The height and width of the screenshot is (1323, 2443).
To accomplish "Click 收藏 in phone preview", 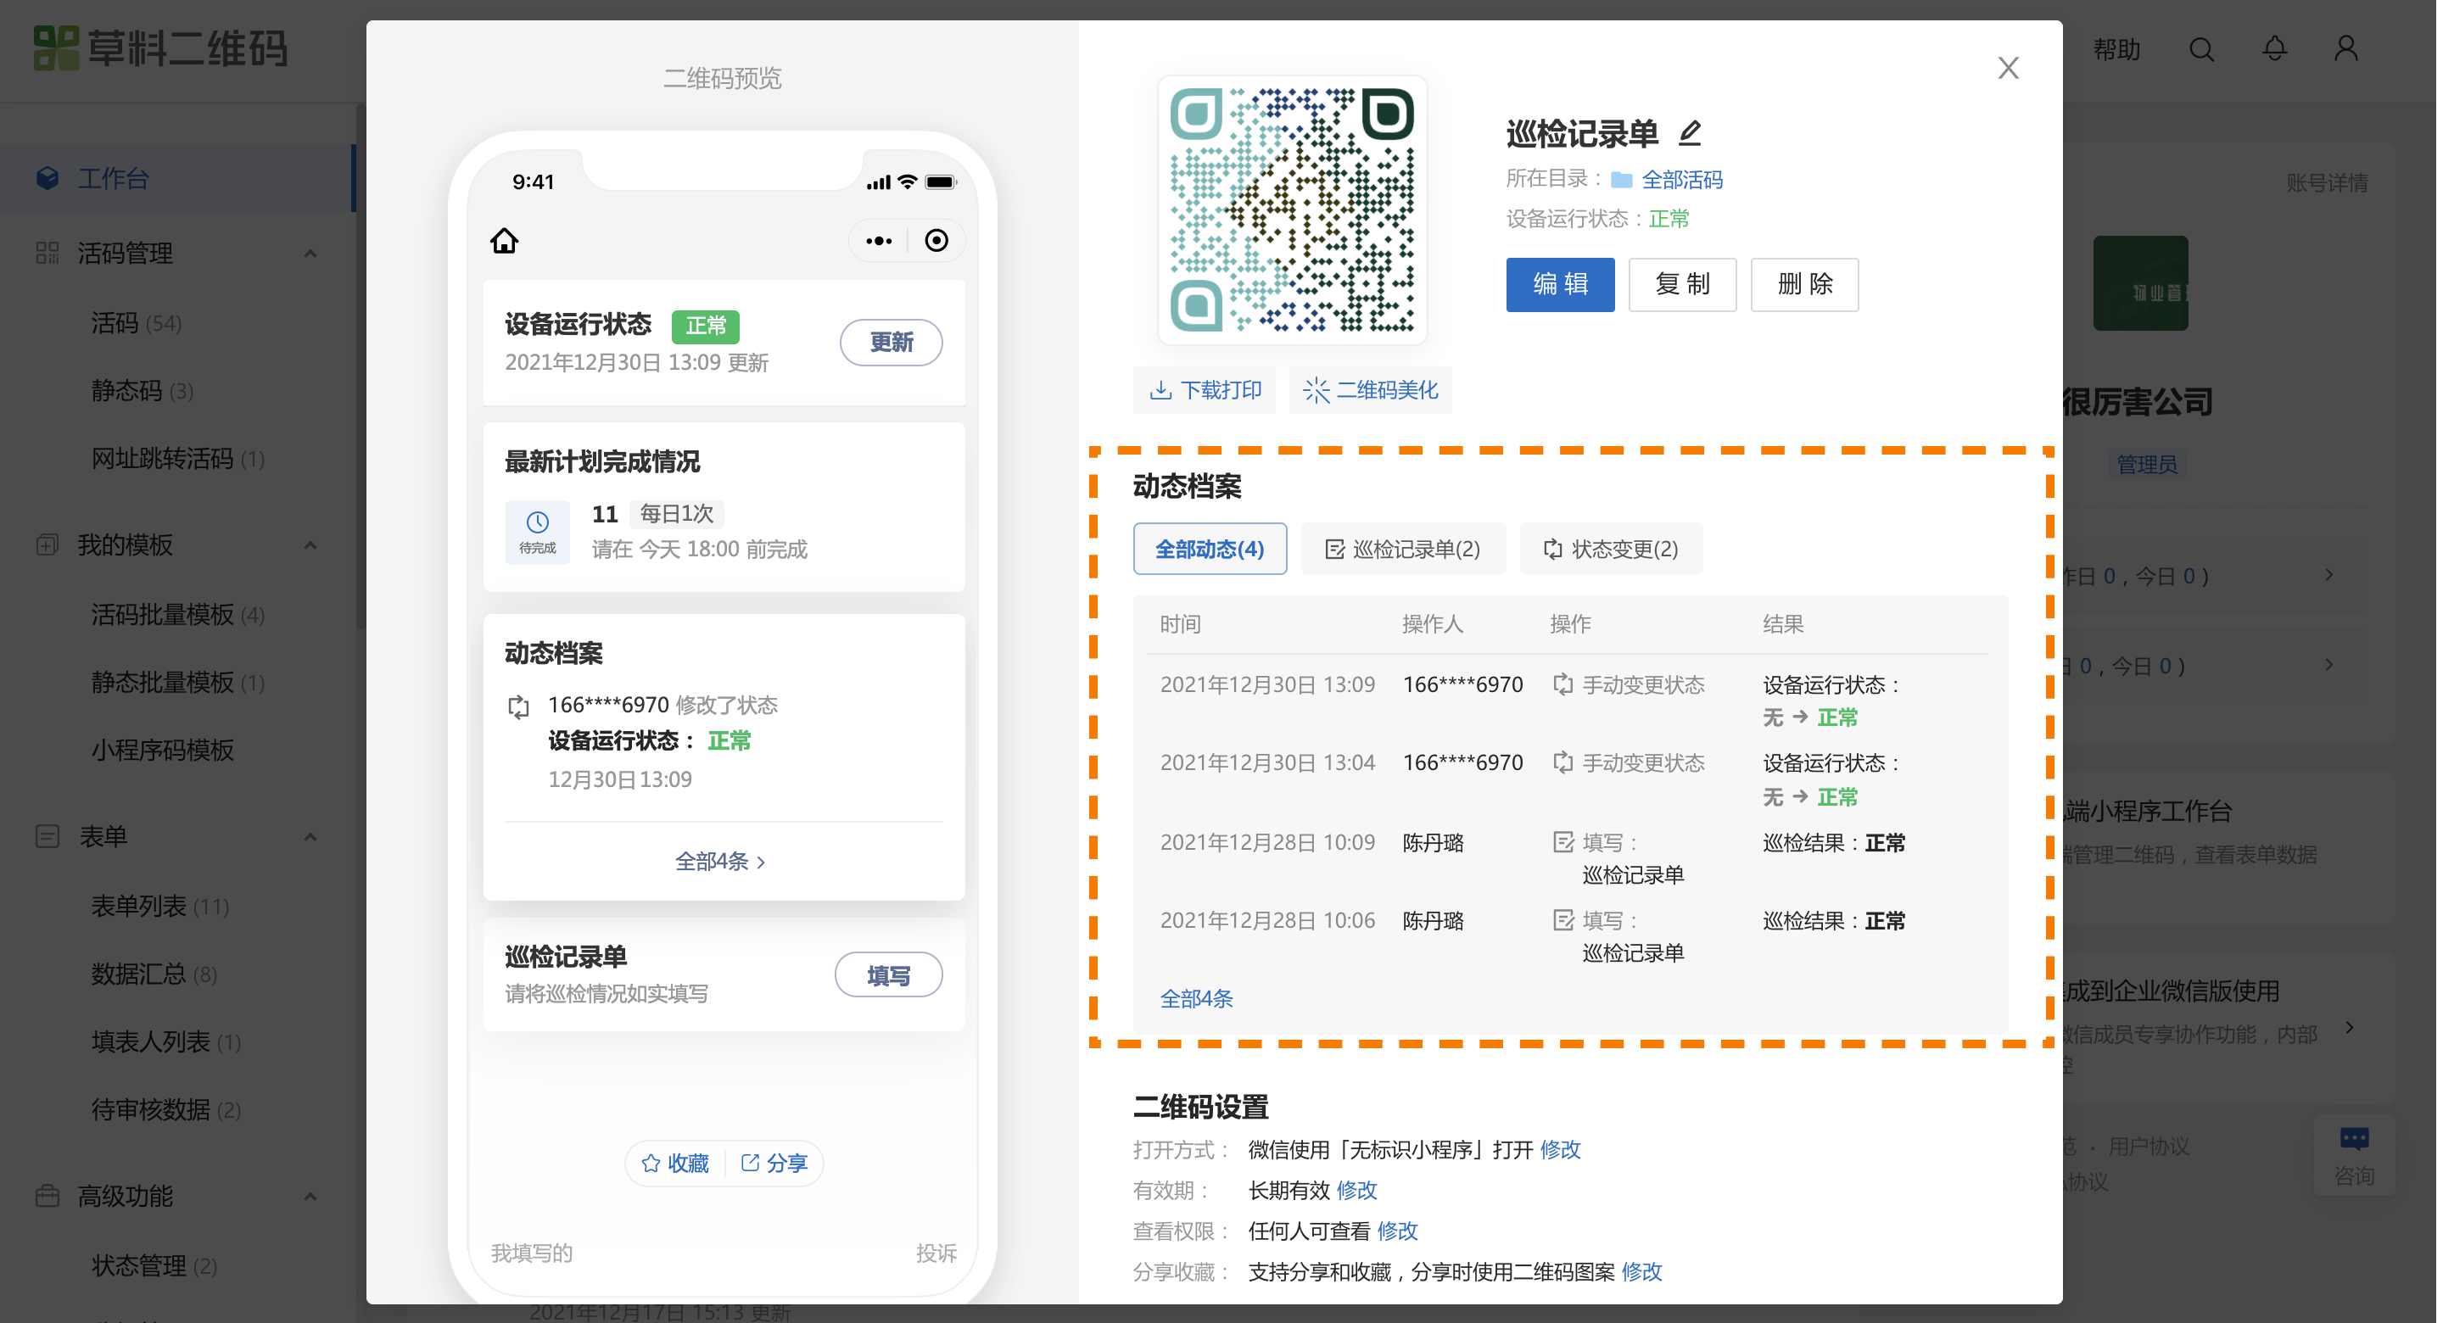I will click(677, 1165).
